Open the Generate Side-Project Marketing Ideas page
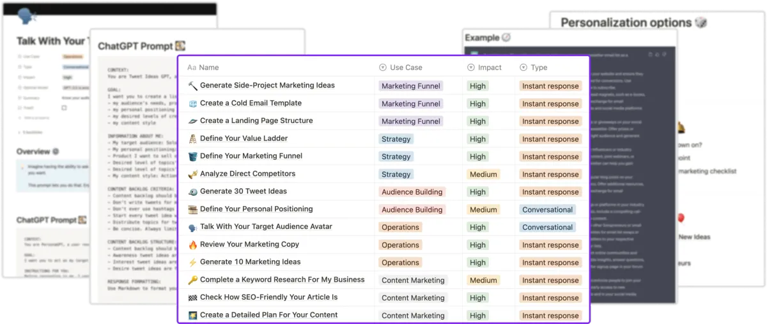The image size is (767, 324). (267, 85)
